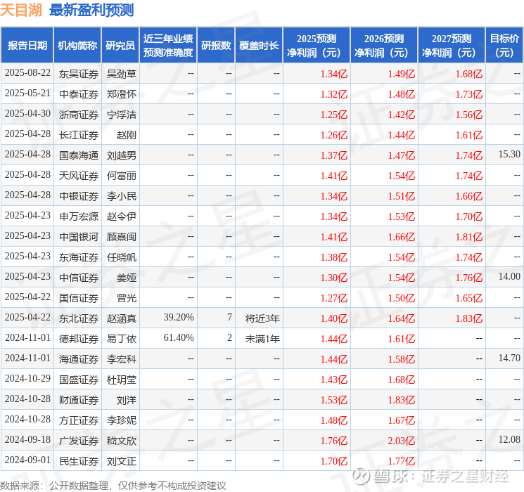This screenshot has height=492, width=524.
Task: Click analyst name 赵令伊
Action: point(121,216)
